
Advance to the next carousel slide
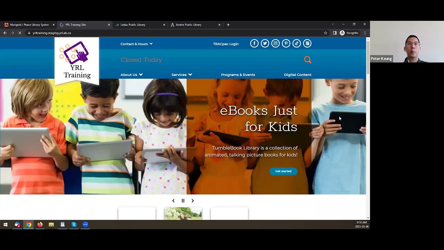click(x=193, y=201)
